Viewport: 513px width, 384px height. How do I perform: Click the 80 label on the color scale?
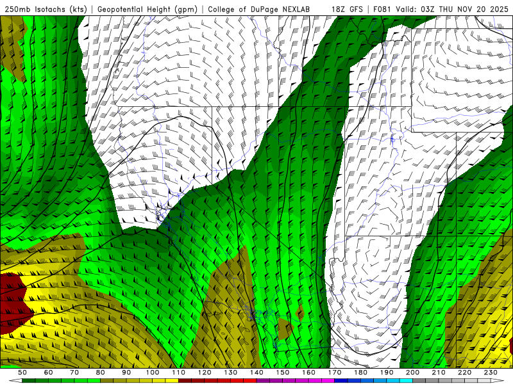pos(101,372)
